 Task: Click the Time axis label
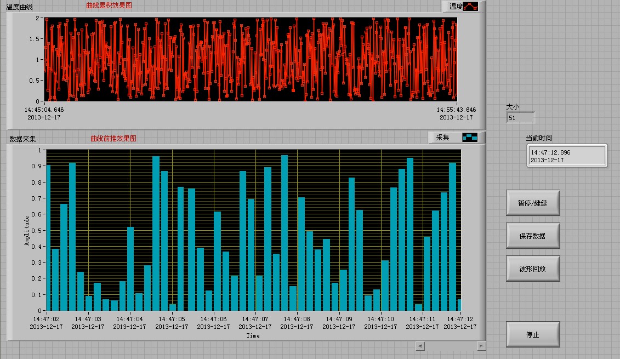[253, 335]
